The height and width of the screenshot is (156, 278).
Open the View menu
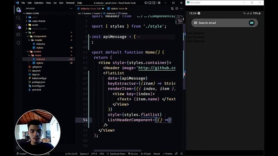48,3
